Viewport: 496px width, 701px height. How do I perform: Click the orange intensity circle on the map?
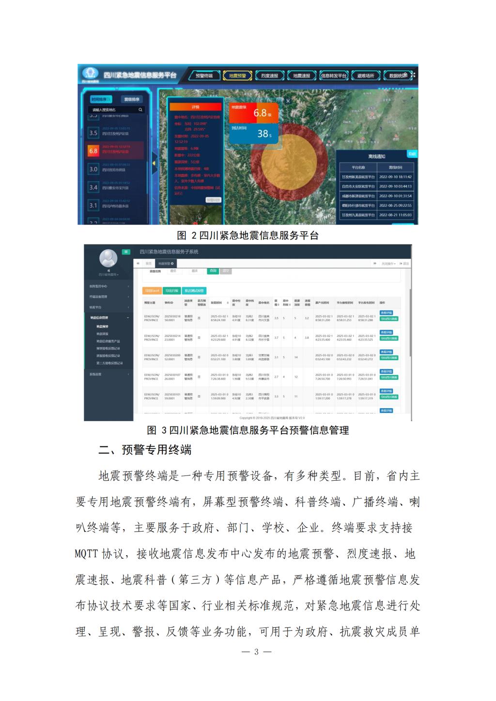289,163
